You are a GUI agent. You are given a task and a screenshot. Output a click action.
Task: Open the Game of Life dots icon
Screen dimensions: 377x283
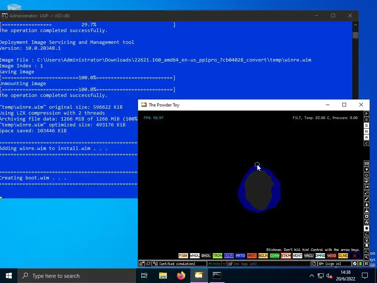point(366,234)
